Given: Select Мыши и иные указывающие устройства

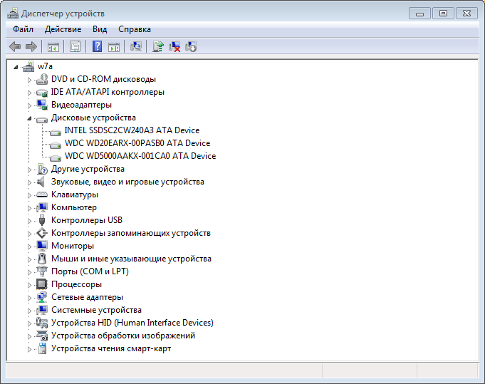Looking at the screenshot, I should (131, 259).
